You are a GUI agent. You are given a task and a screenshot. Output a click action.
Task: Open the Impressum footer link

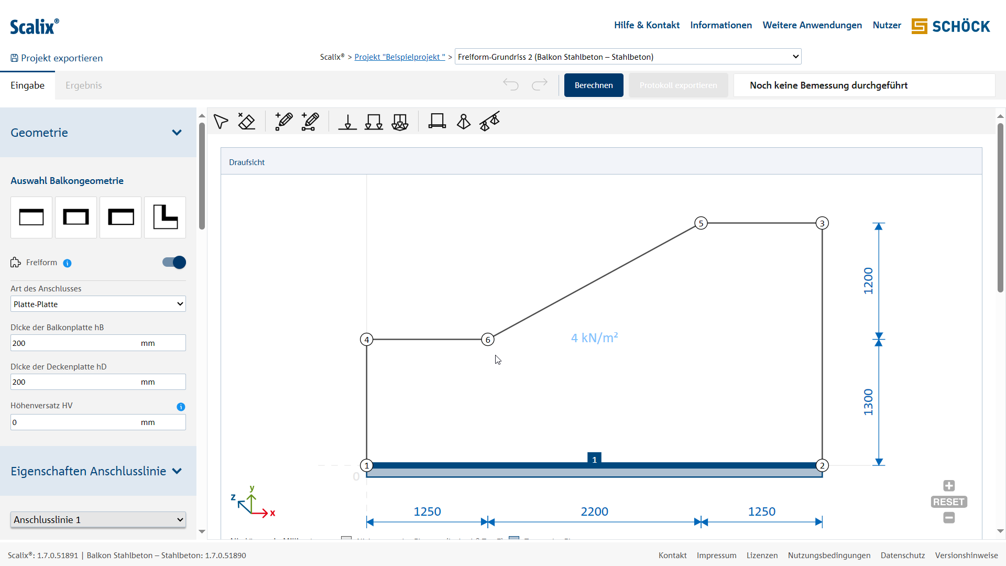pyautogui.click(x=716, y=556)
